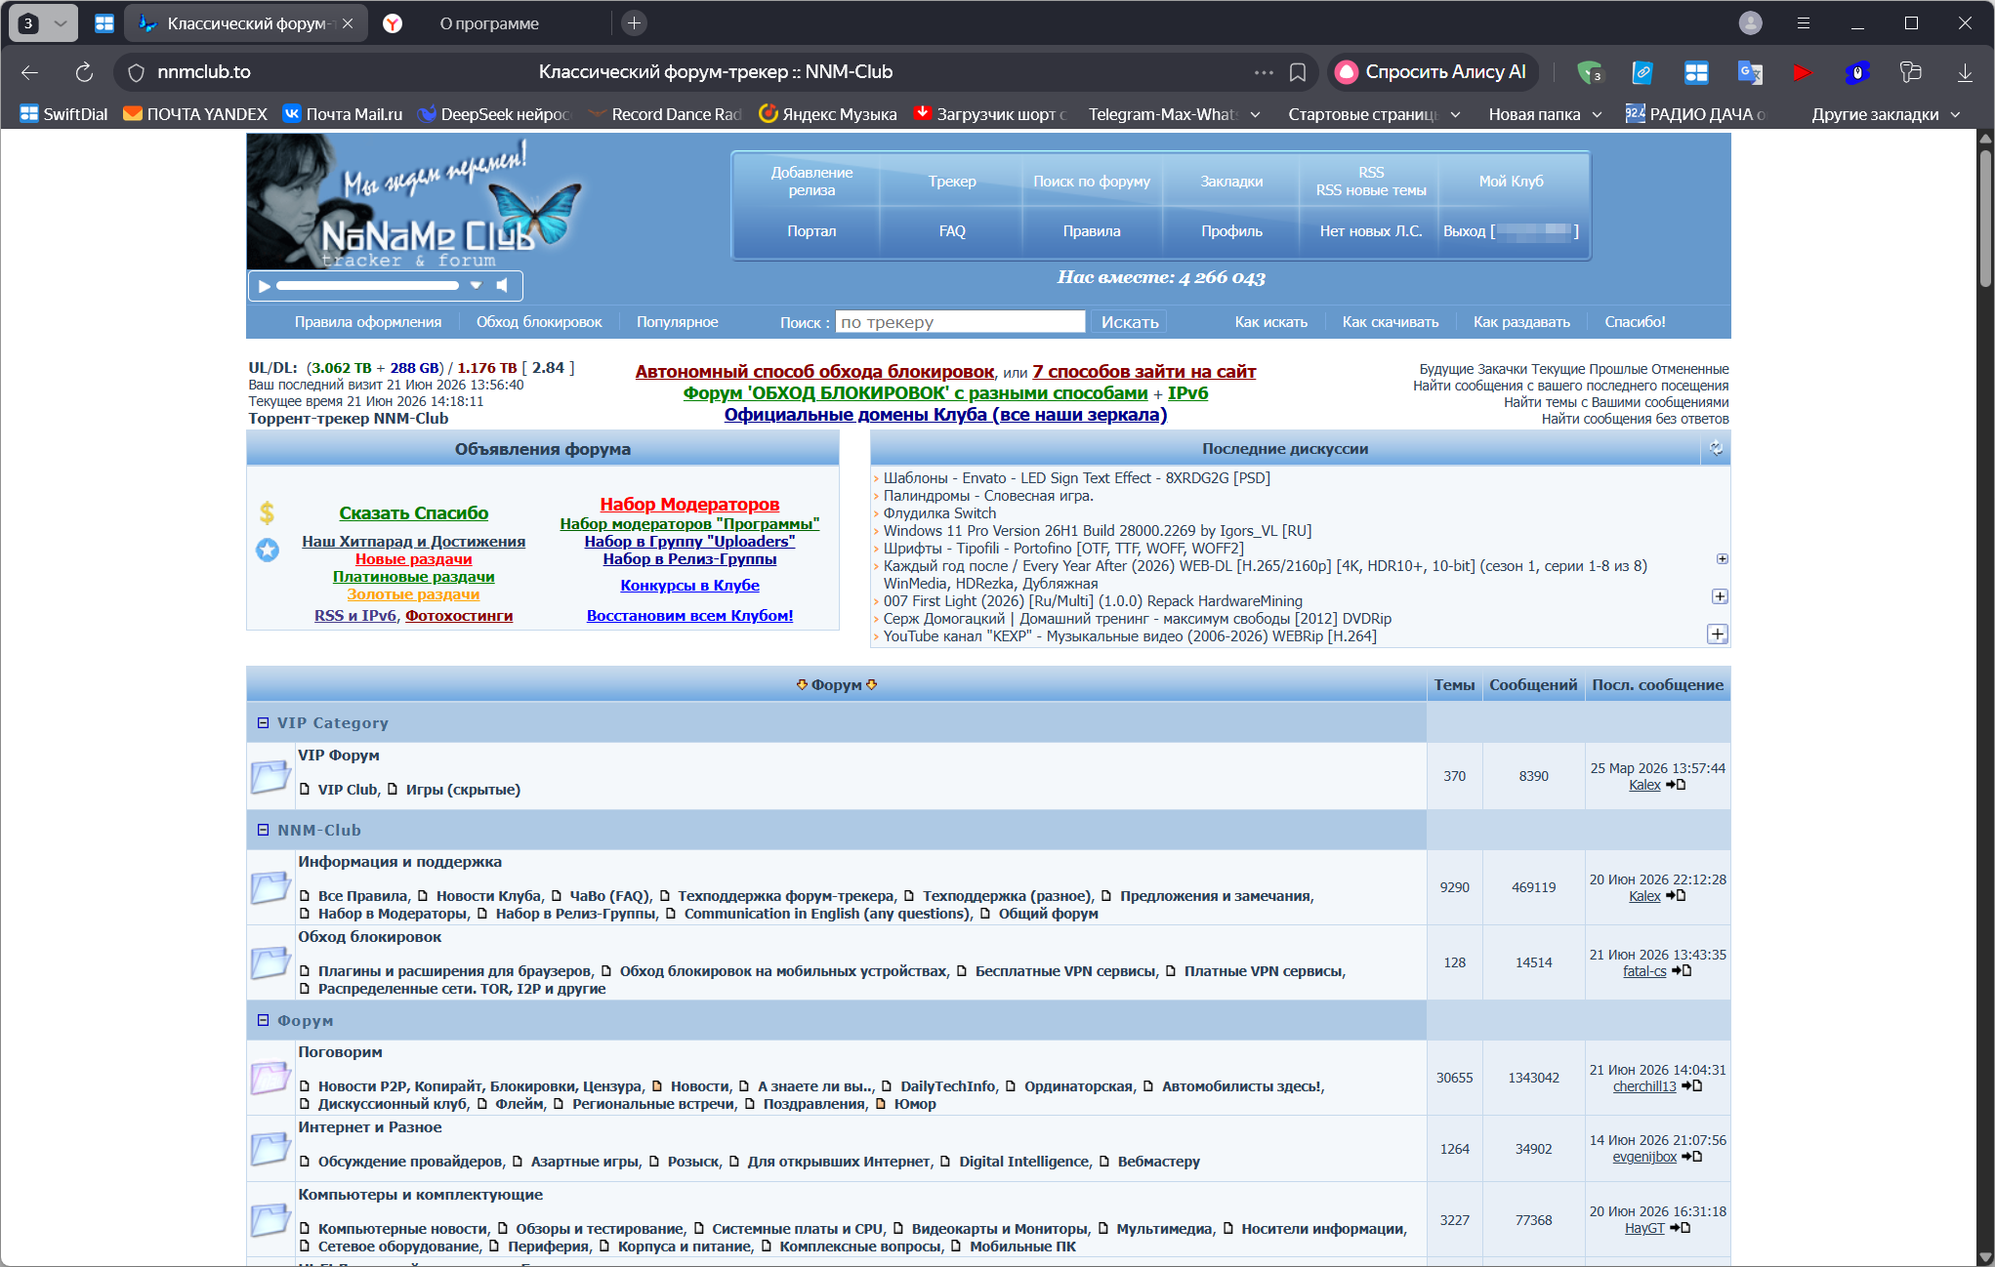The image size is (1995, 1267).
Task: Open the Record Dance Radio bookmark
Action: tap(665, 114)
